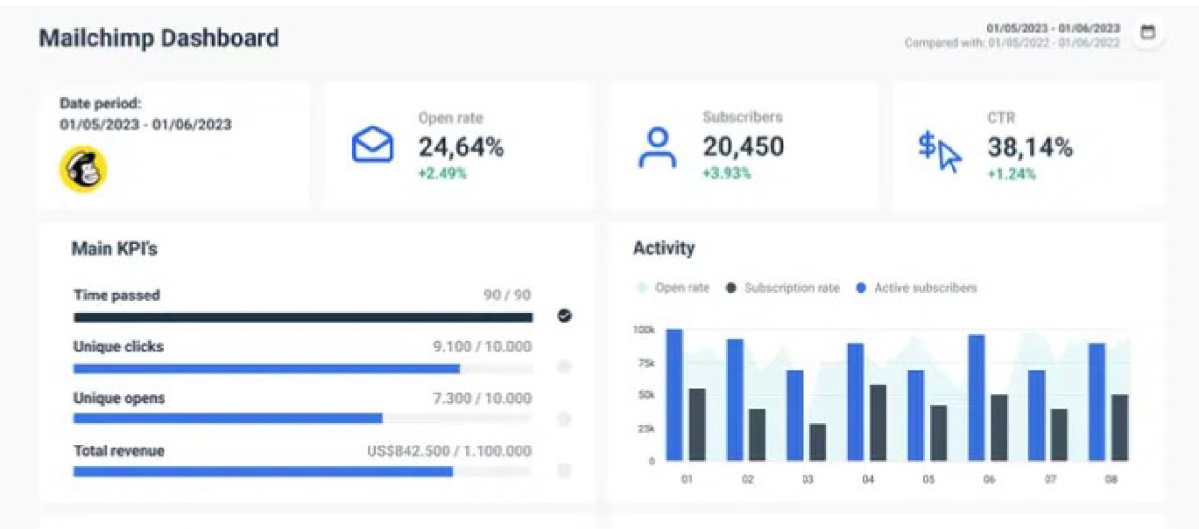Toggle Open rate legend in Activity chart

click(x=673, y=288)
